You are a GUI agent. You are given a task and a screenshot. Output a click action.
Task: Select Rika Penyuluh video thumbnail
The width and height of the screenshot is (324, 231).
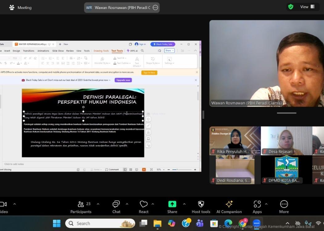235,140
